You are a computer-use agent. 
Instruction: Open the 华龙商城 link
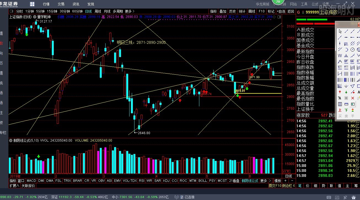(x=262, y=4)
